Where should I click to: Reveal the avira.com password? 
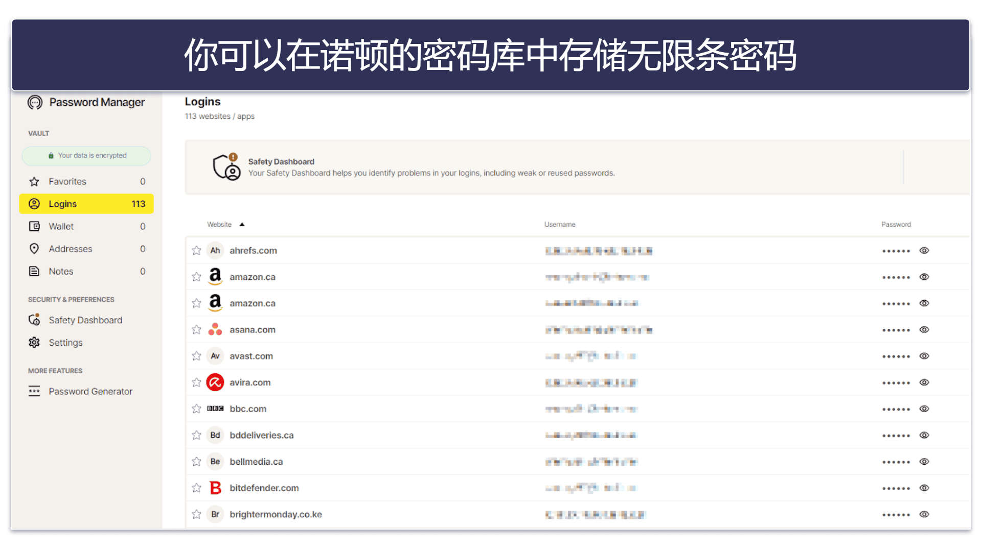924,382
